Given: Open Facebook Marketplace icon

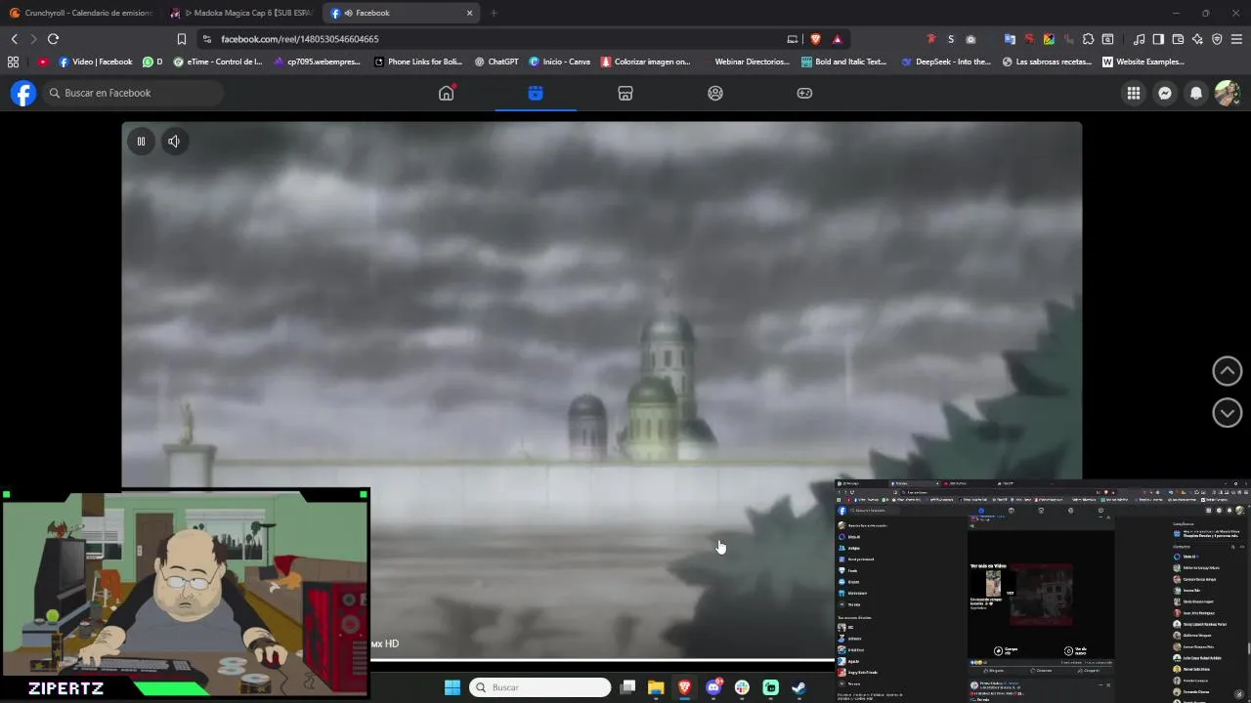Looking at the screenshot, I should (625, 93).
